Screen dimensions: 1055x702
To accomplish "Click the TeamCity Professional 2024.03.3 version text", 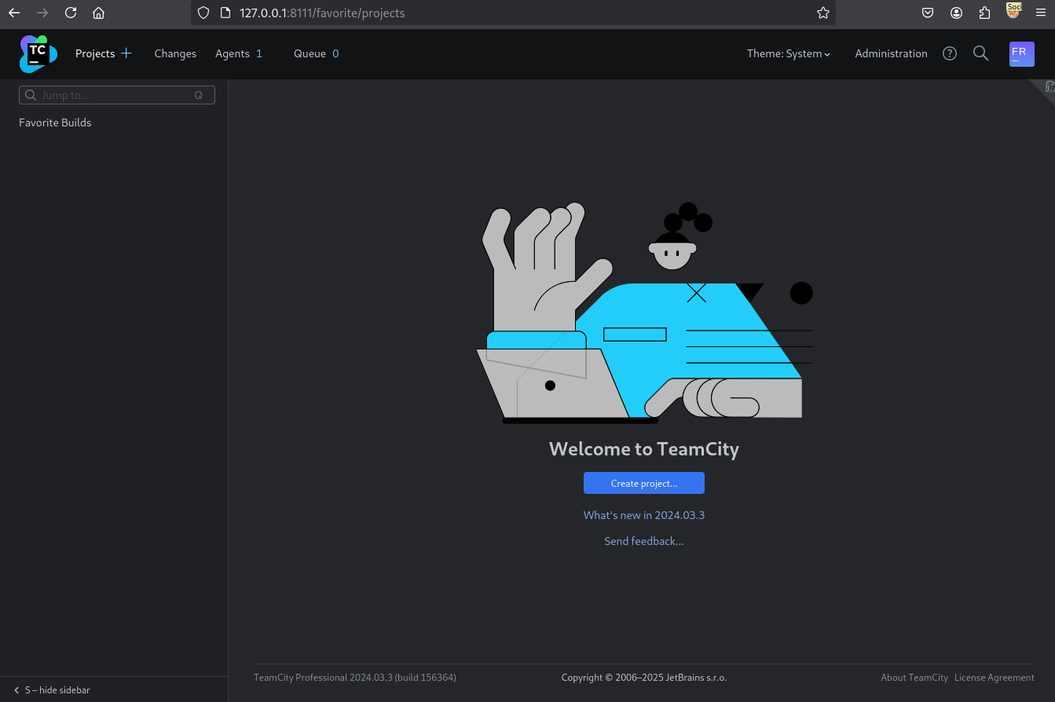I will coord(355,678).
